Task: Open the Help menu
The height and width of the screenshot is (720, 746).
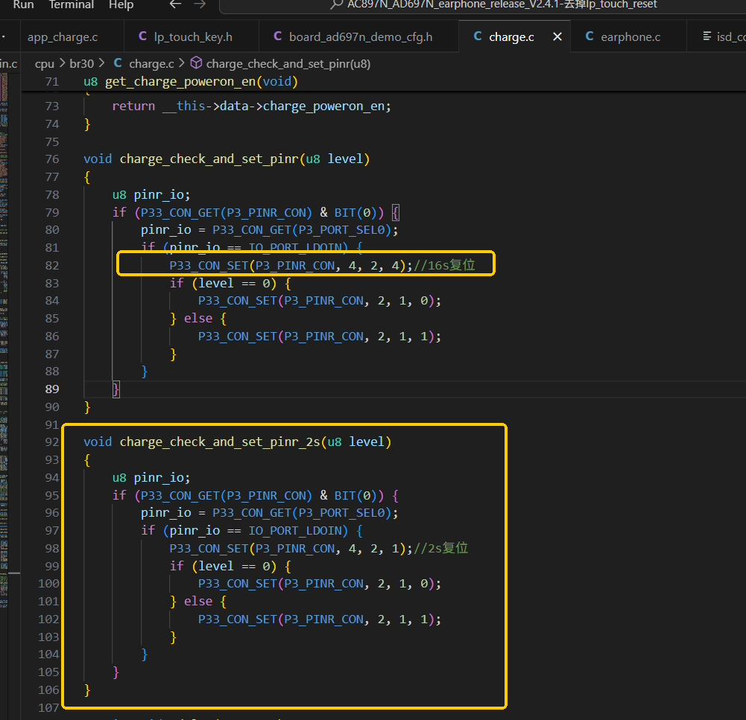Action: (x=121, y=4)
